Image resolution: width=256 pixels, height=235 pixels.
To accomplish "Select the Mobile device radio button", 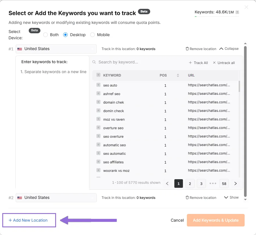I will pos(92,35).
